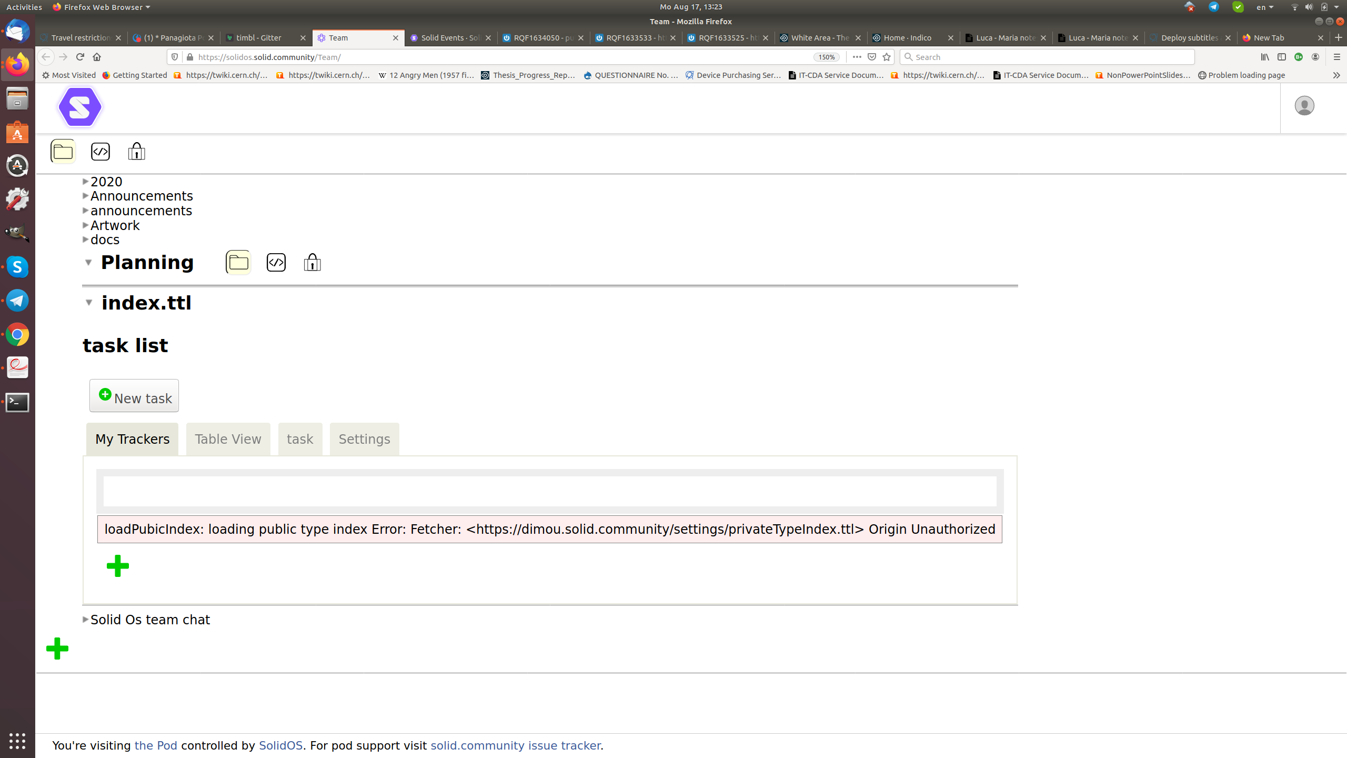Open the folder view icon in top toolbar
Viewport: 1347px width, 758px height.
tap(63, 151)
